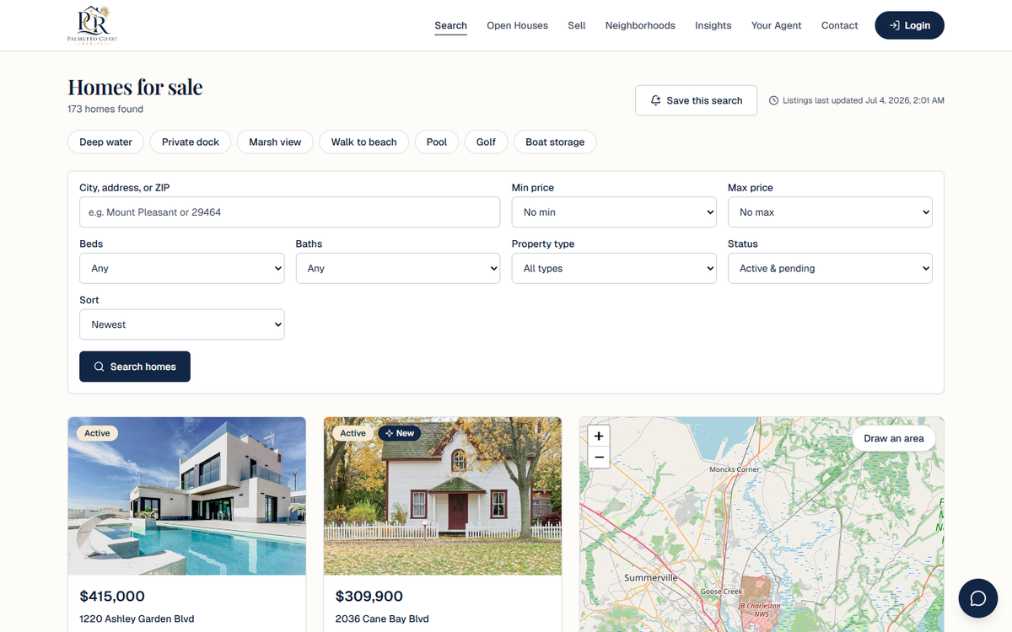The width and height of the screenshot is (1012, 632).
Task: Focus the City, address, or ZIP field
Action: 289,212
